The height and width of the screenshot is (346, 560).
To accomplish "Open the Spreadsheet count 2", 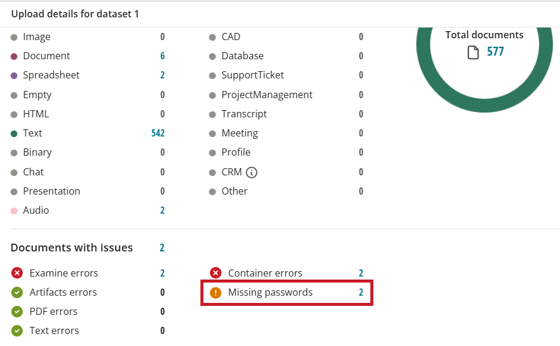I will [x=162, y=75].
